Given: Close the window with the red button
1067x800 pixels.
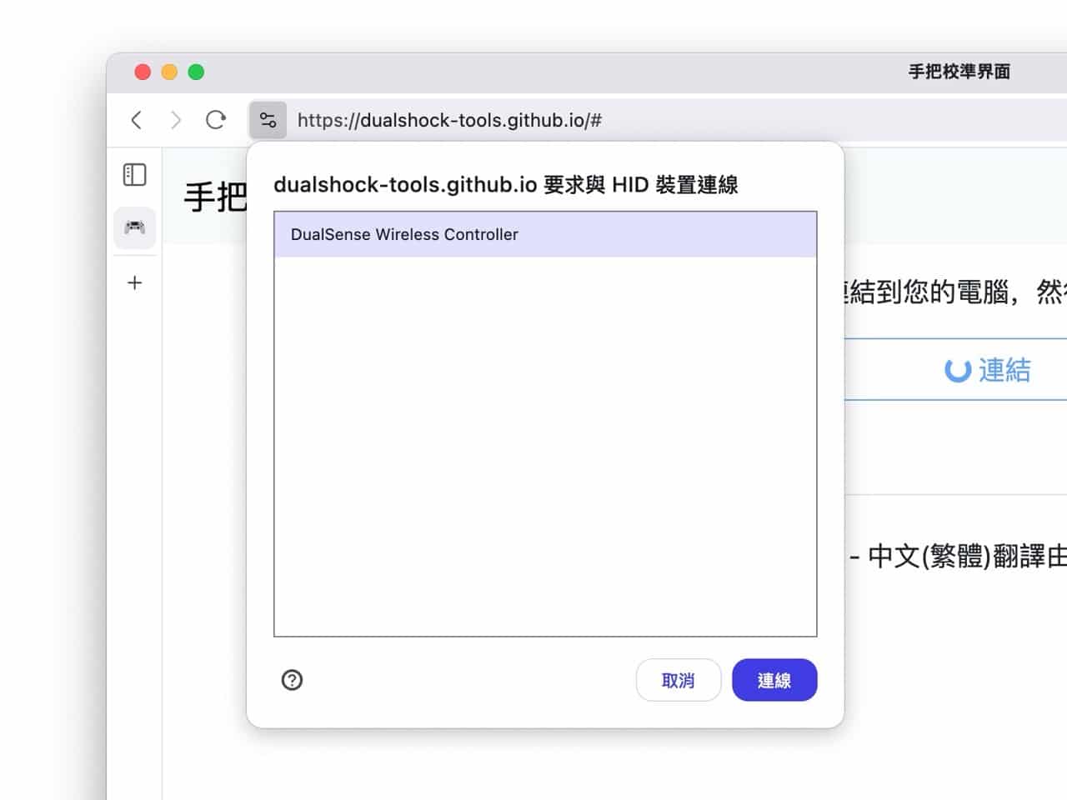Looking at the screenshot, I should click(143, 72).
